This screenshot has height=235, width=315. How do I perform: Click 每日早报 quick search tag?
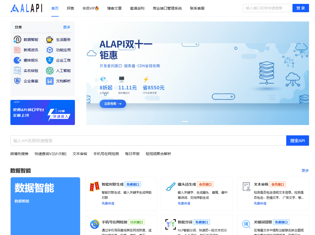132,154
